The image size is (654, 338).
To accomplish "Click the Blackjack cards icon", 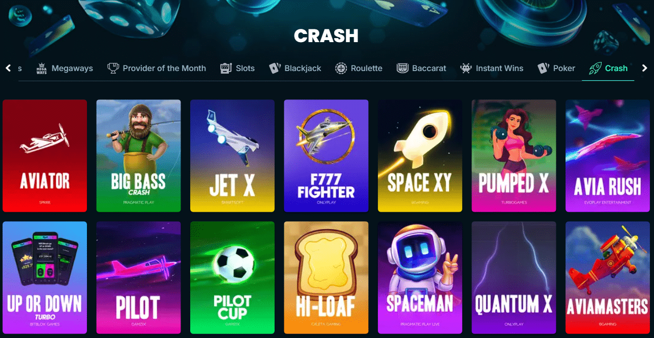I will pos(275,68).
